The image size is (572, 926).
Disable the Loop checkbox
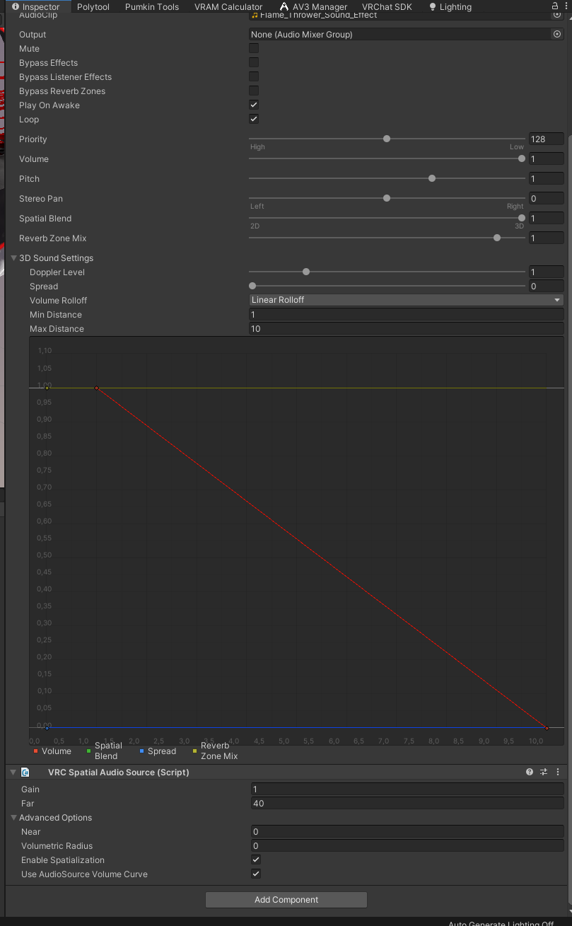[254, 119]
